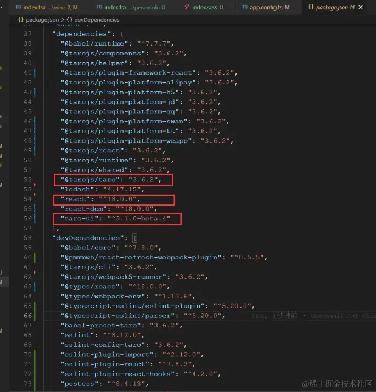Click the "devDependencies" key text
This screenshot has height=392, width=376.
pyautogui.click(x=88, y=238)
